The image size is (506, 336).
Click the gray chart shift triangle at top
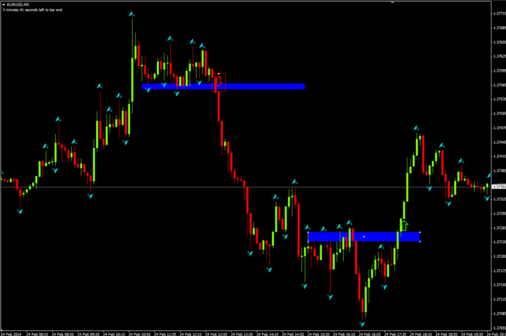pyautogui.click(x=392, y=3)
